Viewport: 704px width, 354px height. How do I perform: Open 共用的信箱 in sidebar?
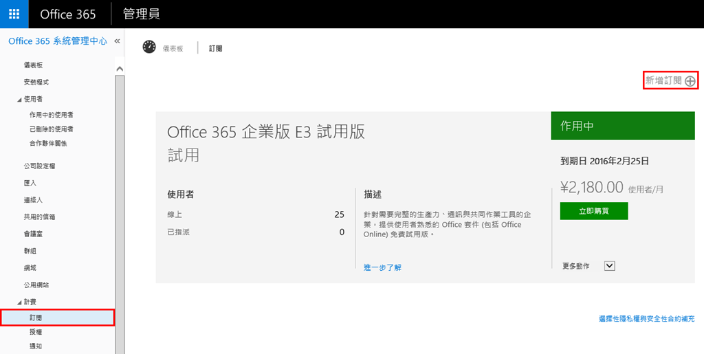39,217
